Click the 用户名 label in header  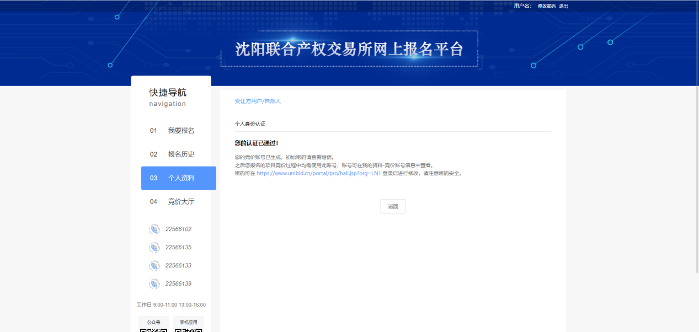point(522,6)
